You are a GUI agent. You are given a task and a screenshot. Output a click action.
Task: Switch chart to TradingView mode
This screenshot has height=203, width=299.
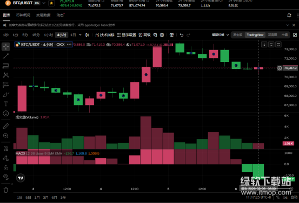[x=255, y=35]
